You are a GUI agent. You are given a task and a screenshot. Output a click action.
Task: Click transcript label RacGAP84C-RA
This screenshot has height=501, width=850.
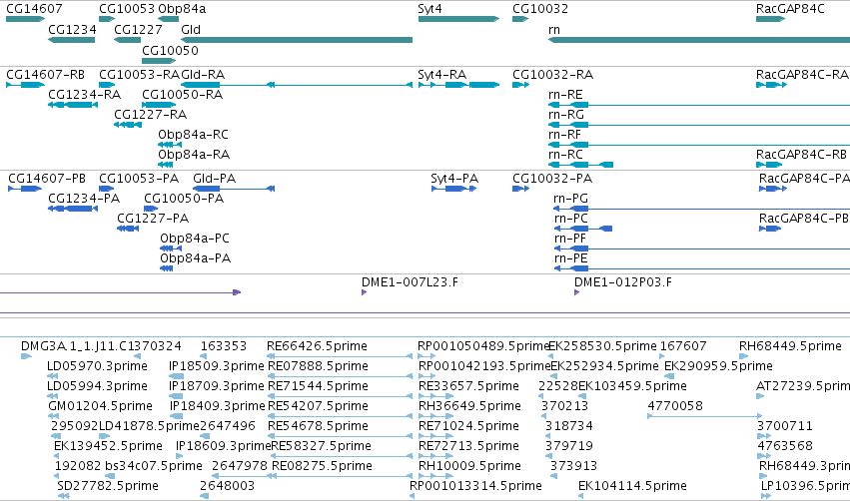pyautogui.click(x=802, y=74)
